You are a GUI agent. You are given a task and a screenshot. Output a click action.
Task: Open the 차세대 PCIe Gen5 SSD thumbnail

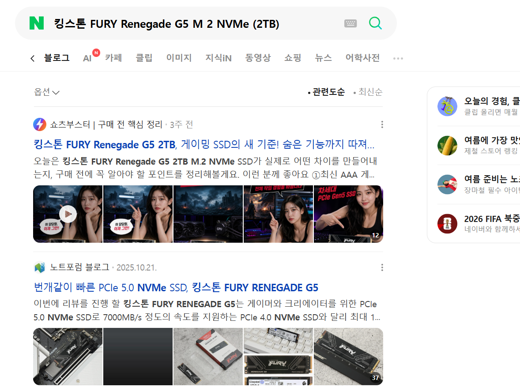tap(348, 214)
